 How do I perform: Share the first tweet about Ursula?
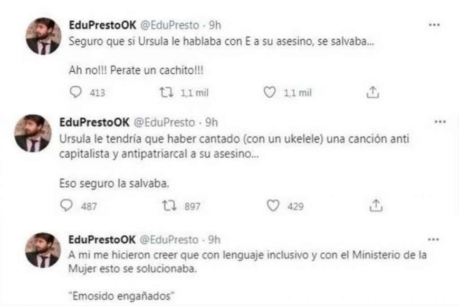coord(372,93)
